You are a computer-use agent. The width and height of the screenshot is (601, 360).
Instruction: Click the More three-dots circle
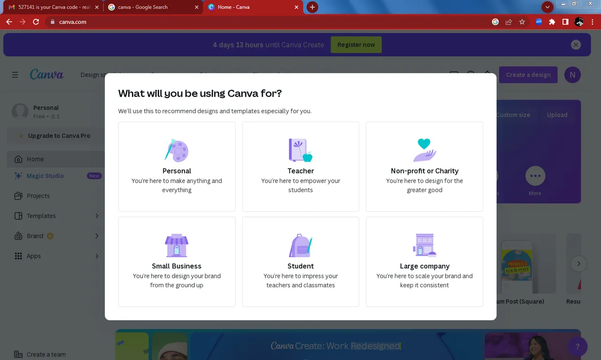pyautogui.click(x=535, y=176)
